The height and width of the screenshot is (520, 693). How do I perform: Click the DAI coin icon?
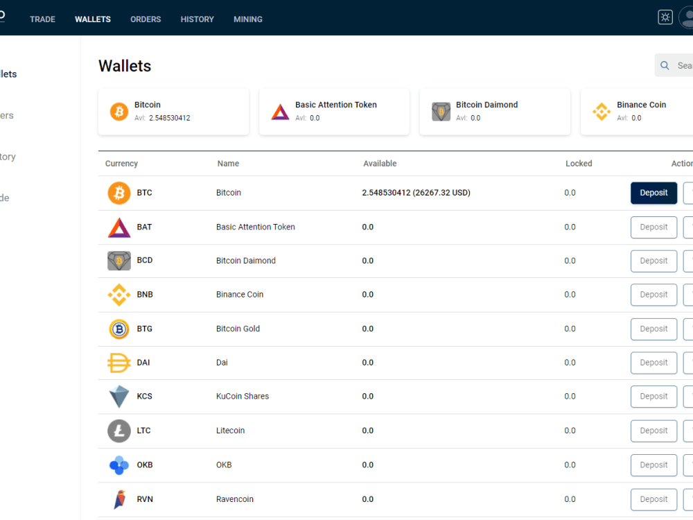point(119,363)
